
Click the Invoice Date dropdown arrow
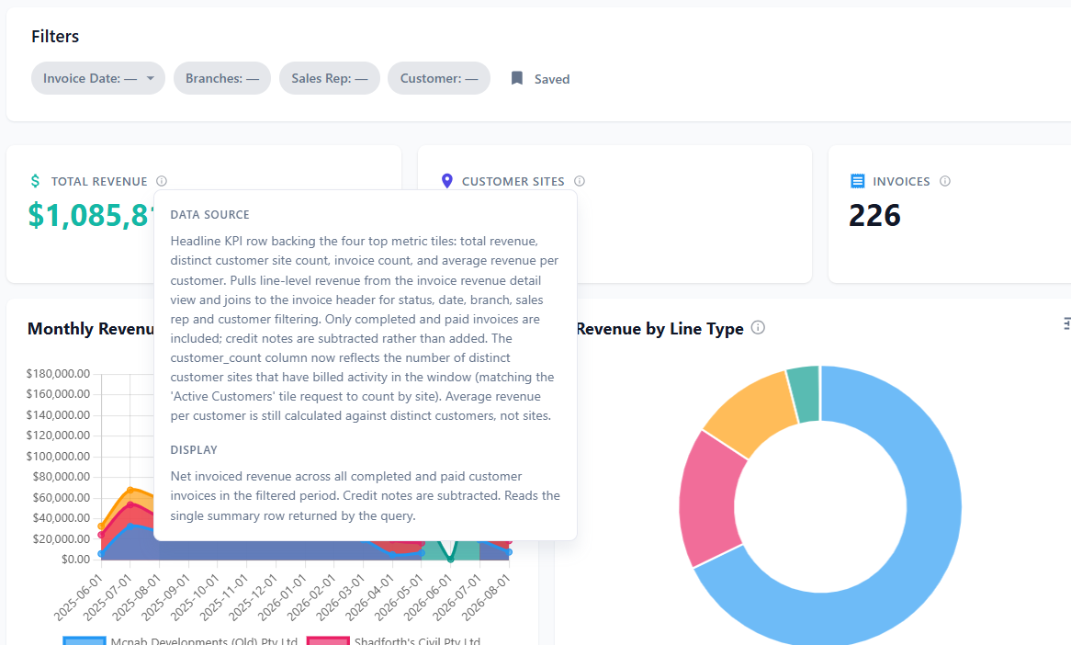coord(151,79)
